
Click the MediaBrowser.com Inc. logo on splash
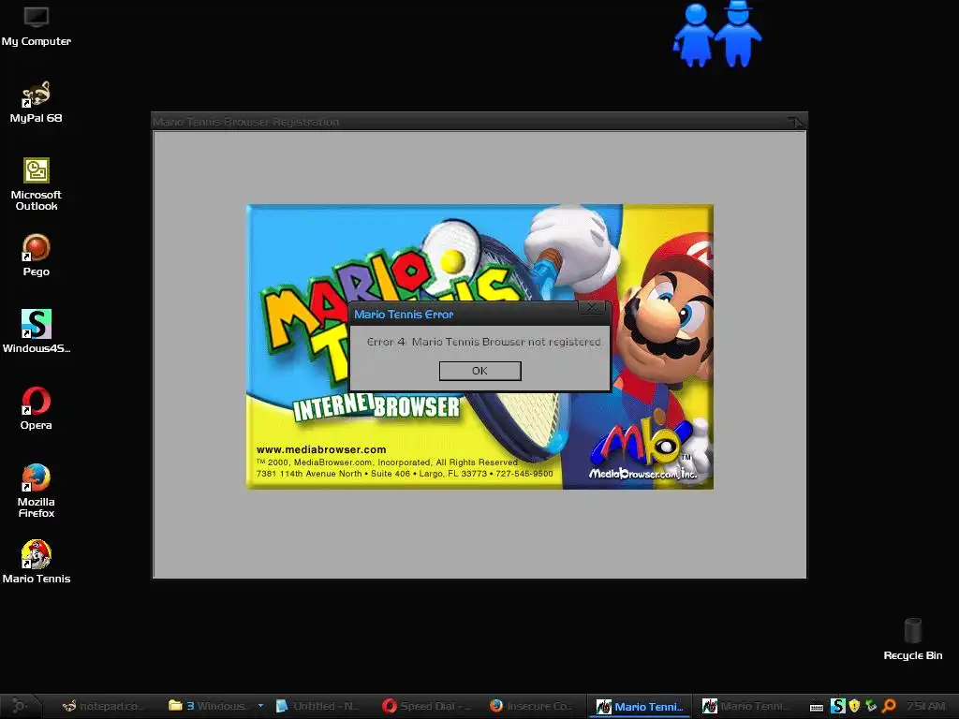point(644,450)
